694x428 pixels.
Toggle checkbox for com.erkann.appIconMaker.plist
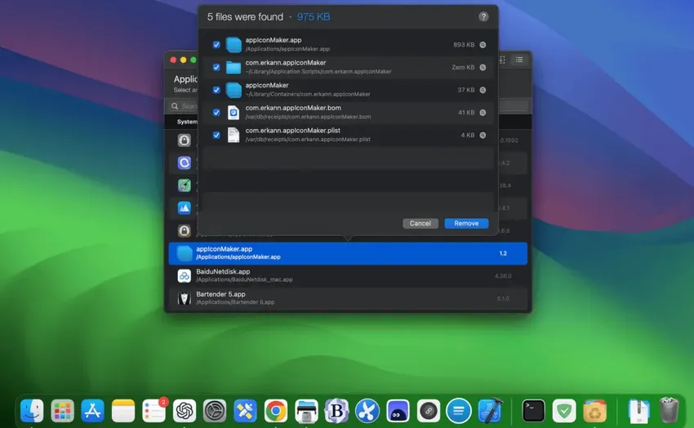pos(216,135)
